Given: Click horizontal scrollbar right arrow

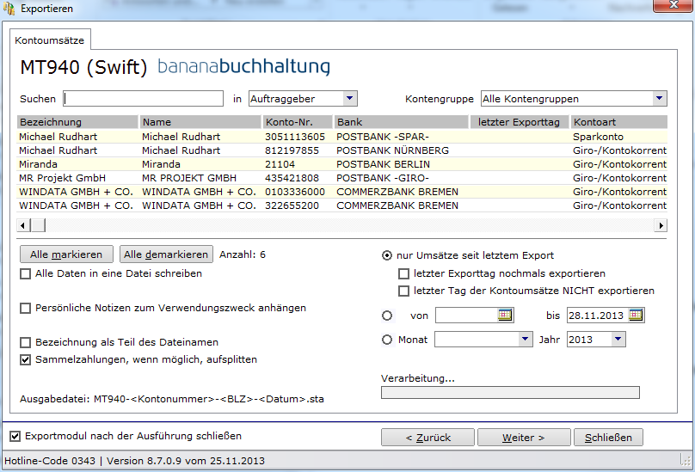Looking at the screenshot, I should click(661, 225).
